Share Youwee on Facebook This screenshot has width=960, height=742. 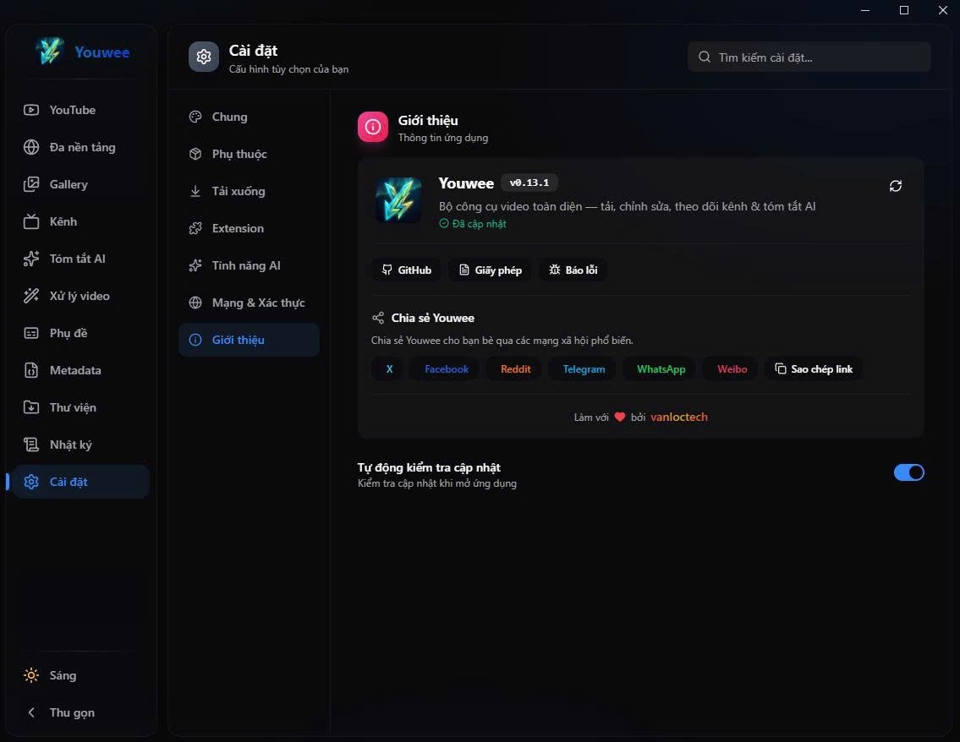coord(447,369)
